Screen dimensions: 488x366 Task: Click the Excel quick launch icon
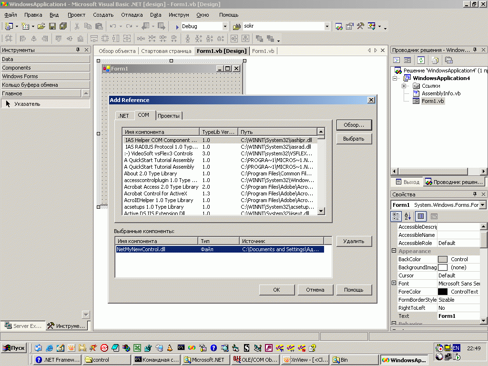[x=137, y=348]
